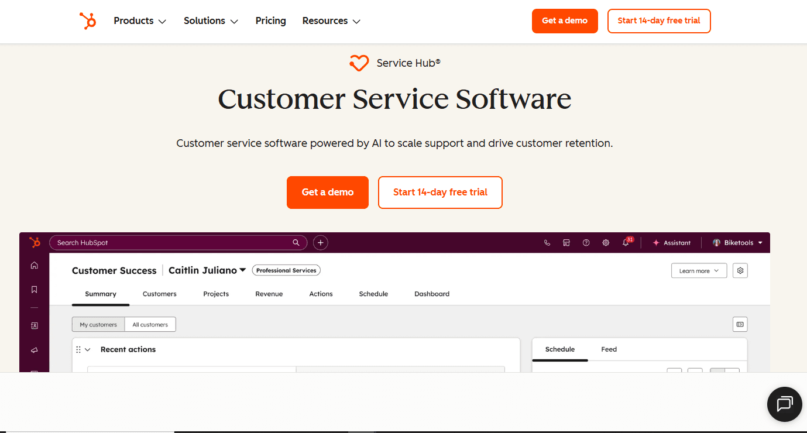Image resolution: width=807 pixels, height=433 pixels.
Task: Click the HubSpot sprocket logo in the navbar
Action: point(88,21)
